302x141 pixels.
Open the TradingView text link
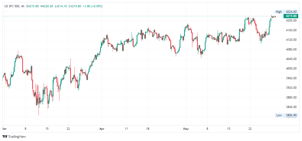17,136
